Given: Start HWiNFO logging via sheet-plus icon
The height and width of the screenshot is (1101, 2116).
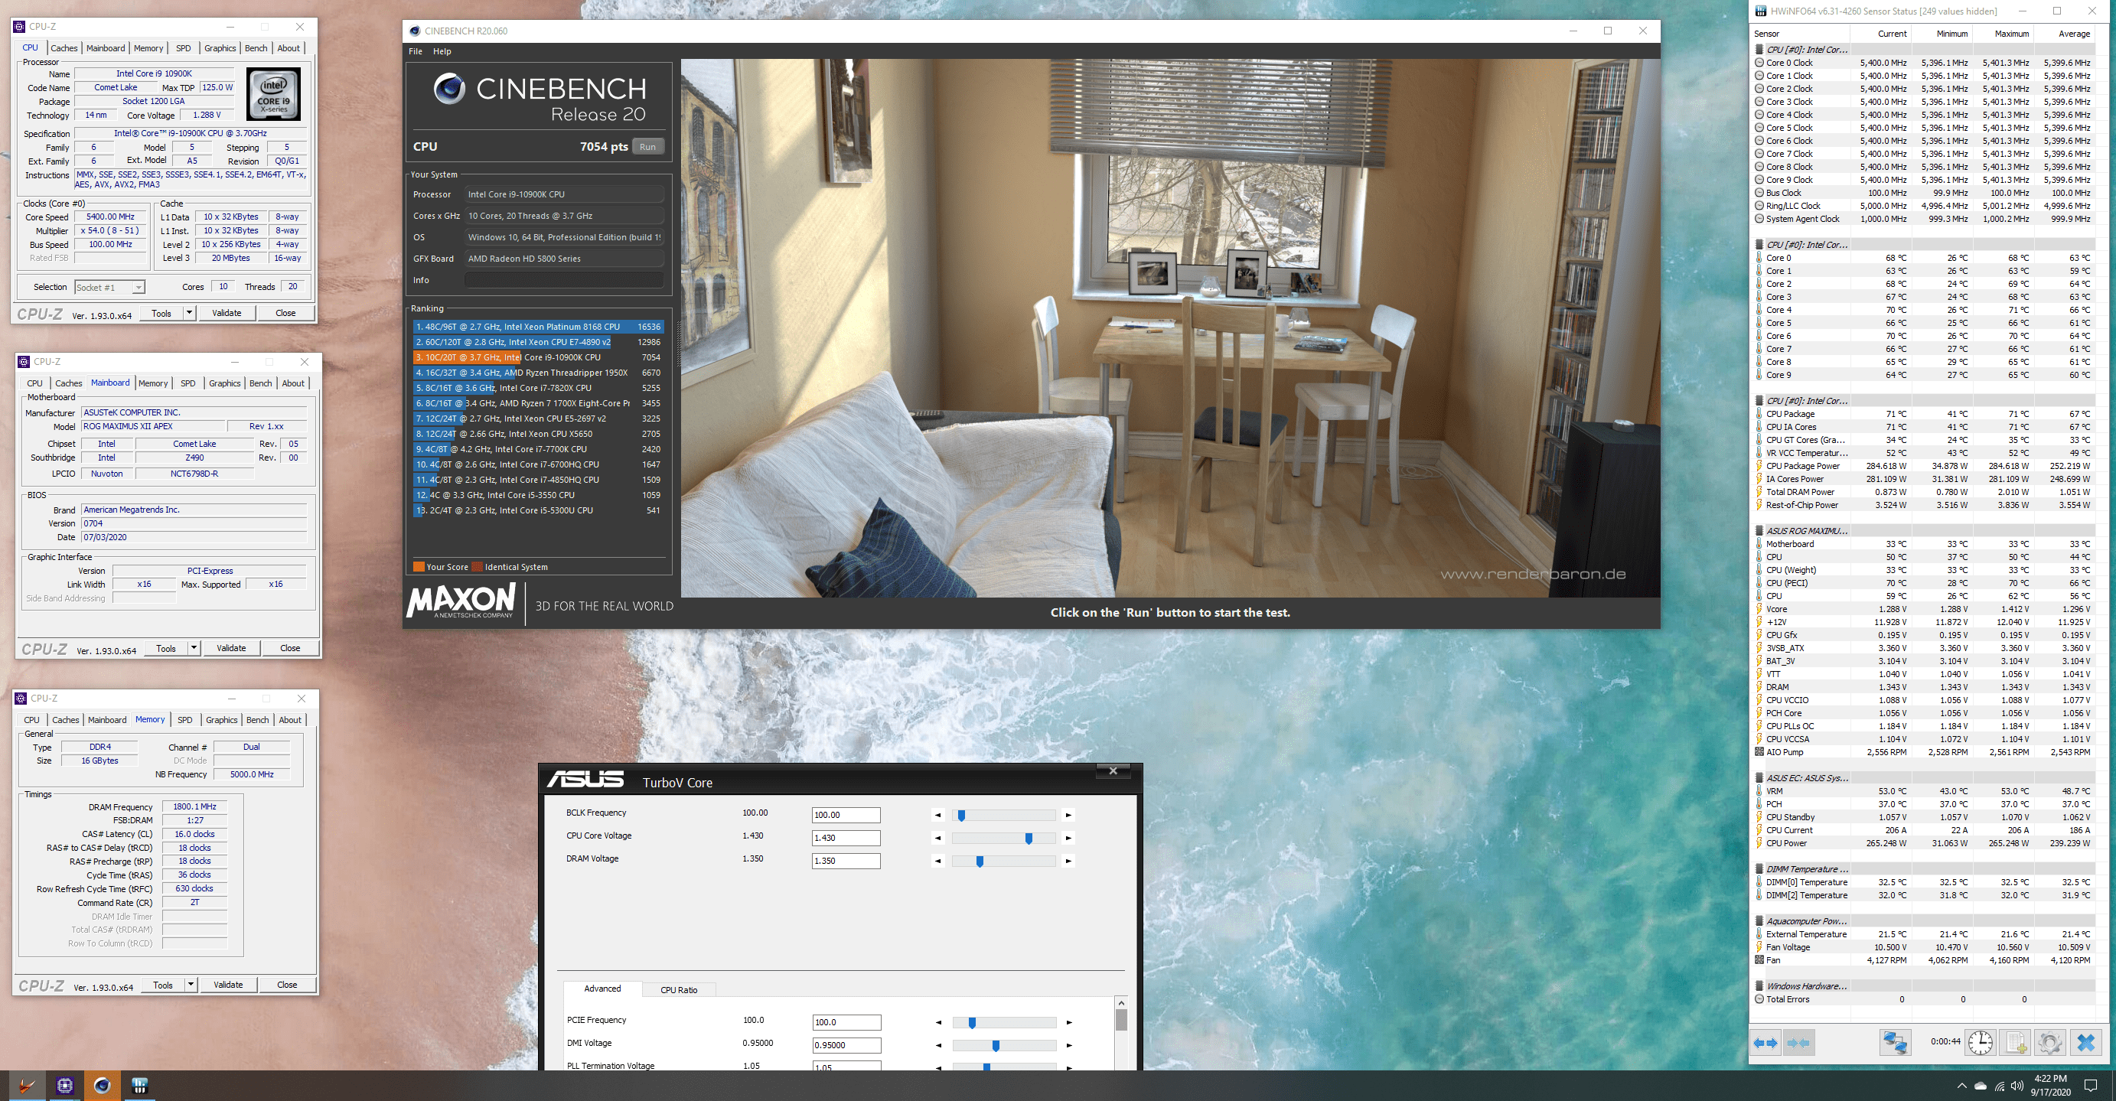Looking at the screenshot, I should [2016, 1043].
